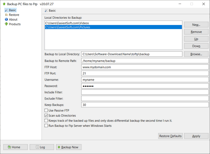Click the green arrow icon on Backup Now
210x154 pixels.
[59, 147]
